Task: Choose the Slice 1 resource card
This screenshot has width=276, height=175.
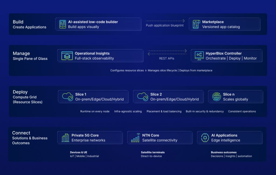Action: 93,97
